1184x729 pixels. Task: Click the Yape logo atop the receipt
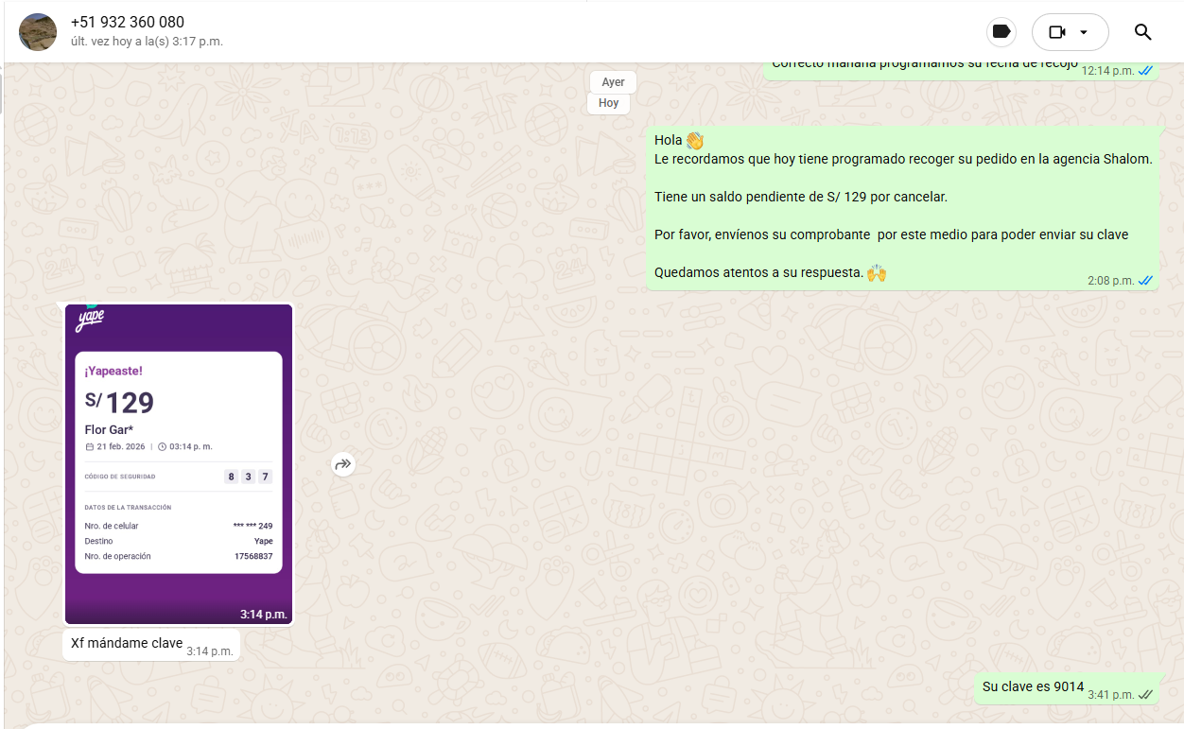(90, 319)
